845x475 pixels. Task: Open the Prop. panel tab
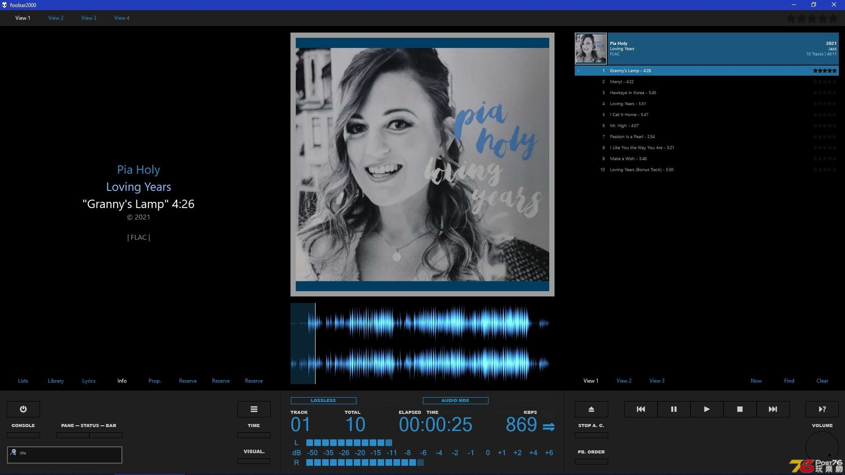[155, 381]
